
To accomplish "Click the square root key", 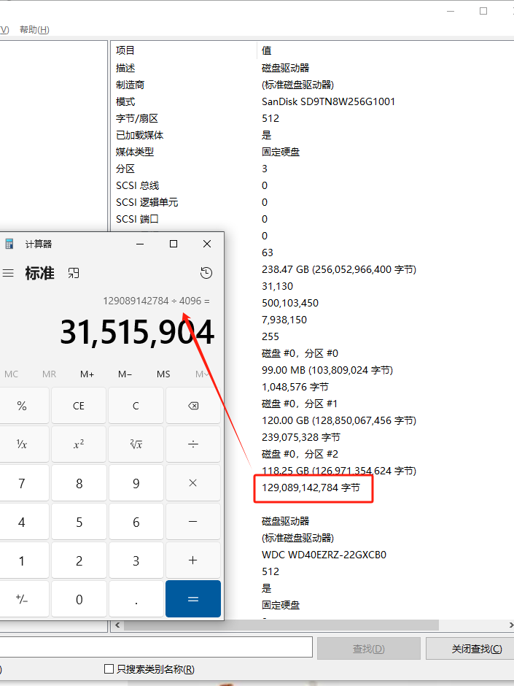I will (136, 444).
